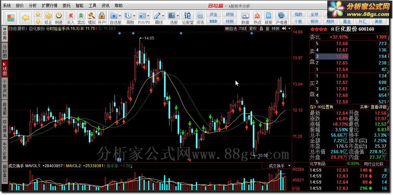Click the 研报 research report button

(x=230, y=15)
